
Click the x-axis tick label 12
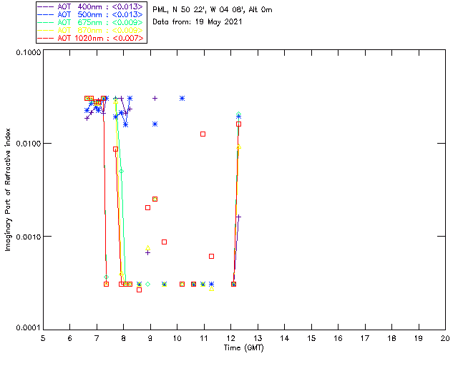tap(230, 338)
